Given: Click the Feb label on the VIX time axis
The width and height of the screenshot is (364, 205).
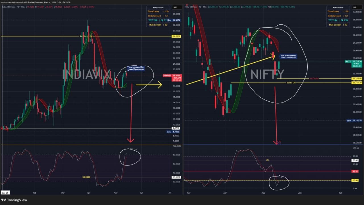Looking at the screenshot, I should (x=35, y=193).
